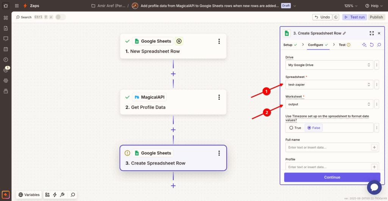Open options menu beside timezone field
Screen dimensions: 388x201
(x=377, y=128)
